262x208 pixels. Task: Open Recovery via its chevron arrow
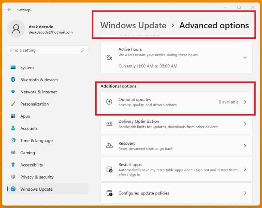(245, 145)
